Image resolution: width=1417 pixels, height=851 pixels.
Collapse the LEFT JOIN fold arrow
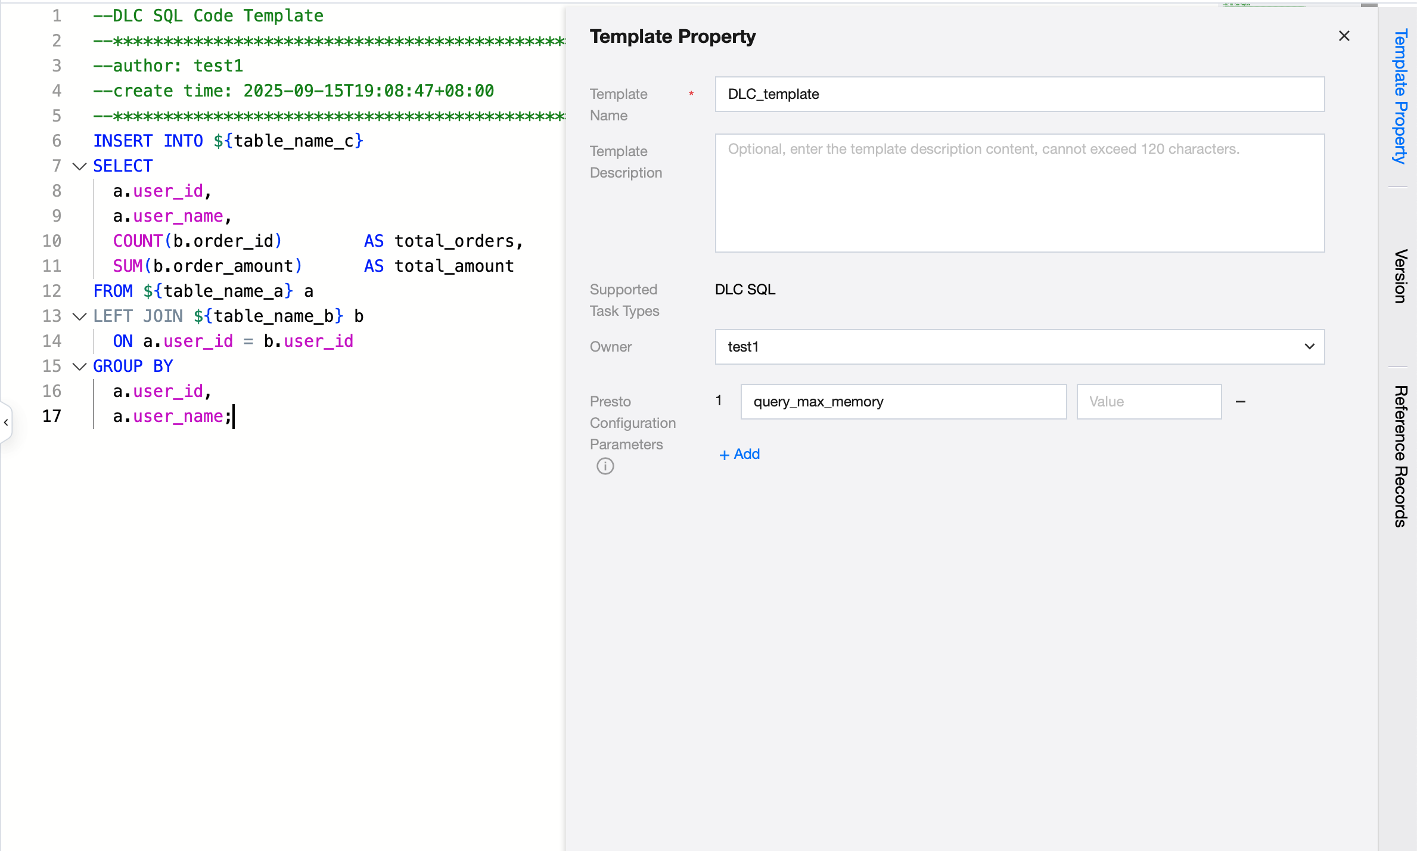click(x=79, y=316)
